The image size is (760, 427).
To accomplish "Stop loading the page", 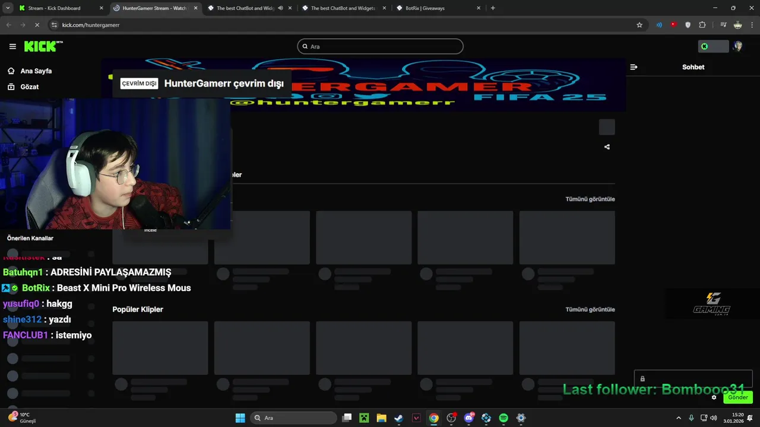I will 37,25.
